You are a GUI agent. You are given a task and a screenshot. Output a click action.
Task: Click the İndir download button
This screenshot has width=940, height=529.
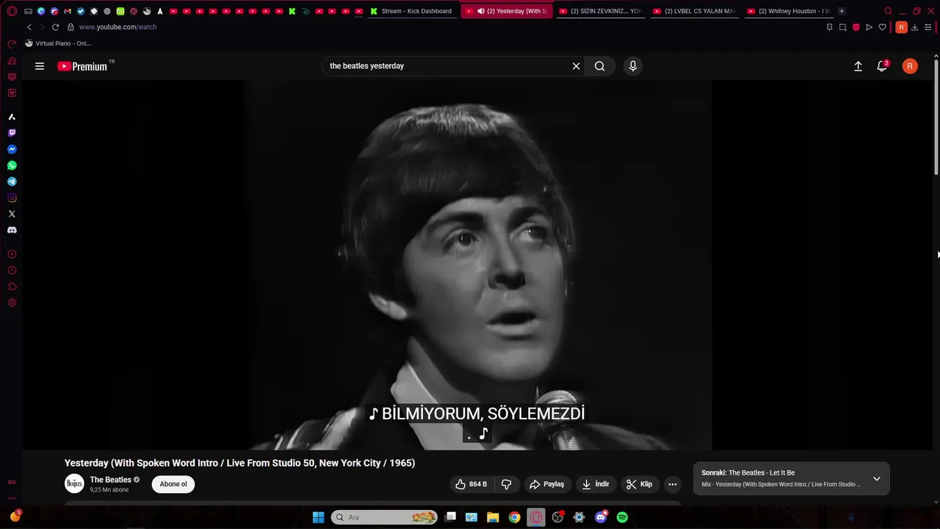click(596, 484)
